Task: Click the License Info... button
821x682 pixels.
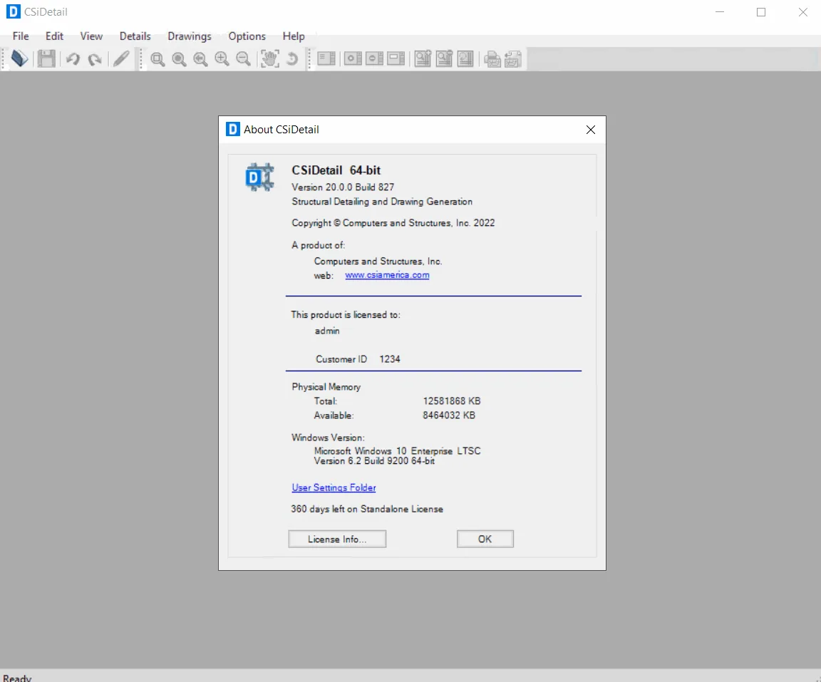Action: tap(337, 539)
